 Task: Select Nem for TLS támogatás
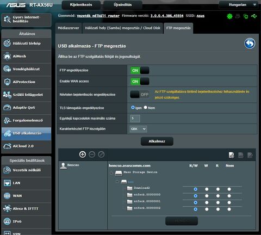click(145, 108)
